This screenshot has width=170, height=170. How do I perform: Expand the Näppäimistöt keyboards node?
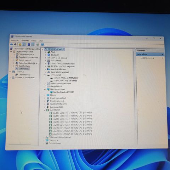(45, 86)
